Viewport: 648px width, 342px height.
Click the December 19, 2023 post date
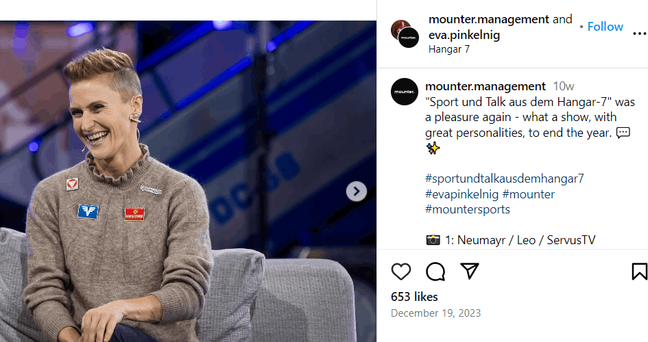pos(435,313)
